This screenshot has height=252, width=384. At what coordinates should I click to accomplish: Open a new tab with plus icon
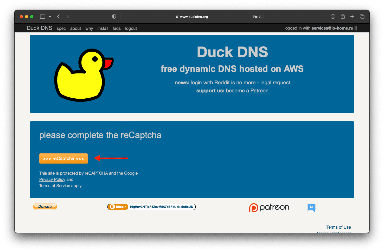click(352, 17)
